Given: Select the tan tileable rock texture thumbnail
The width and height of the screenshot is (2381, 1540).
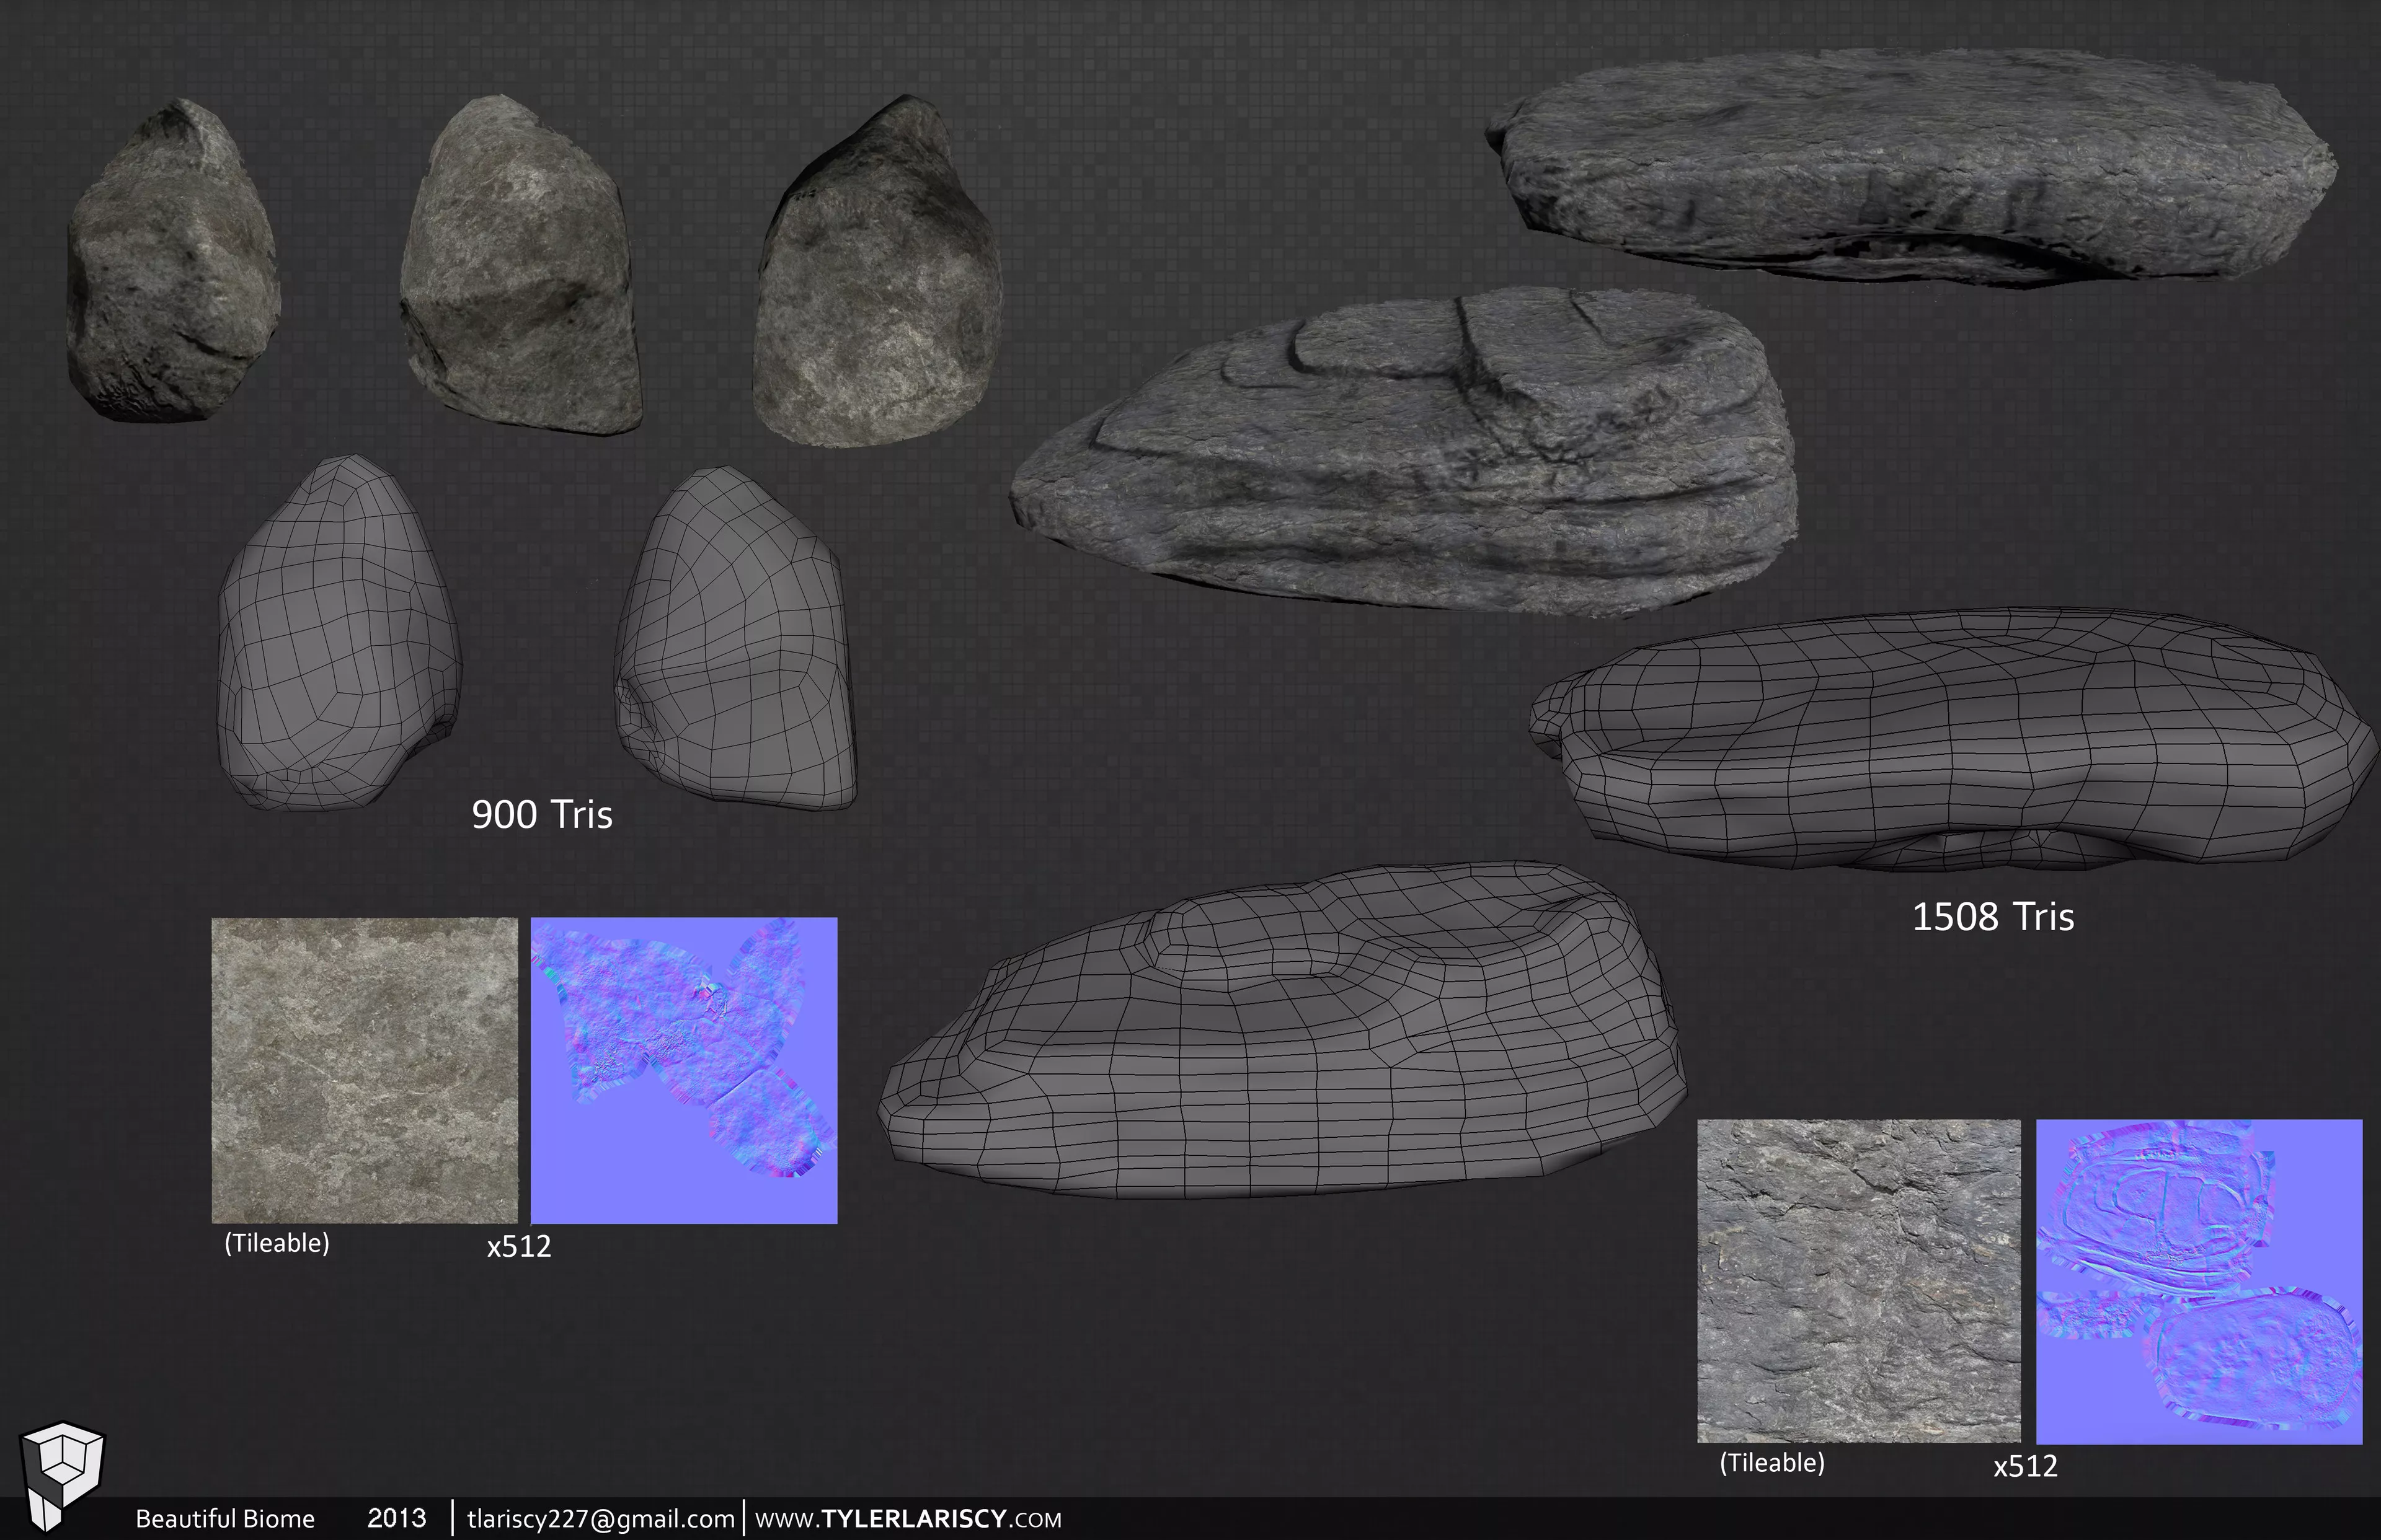Looking at the screenshot, I should [x=364, y=1070].
